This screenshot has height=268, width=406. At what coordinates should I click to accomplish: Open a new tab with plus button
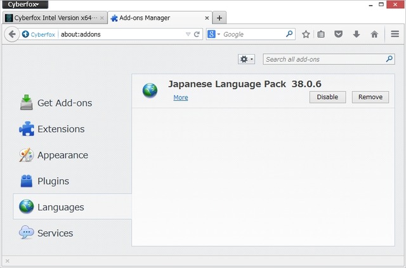[219, 18]
